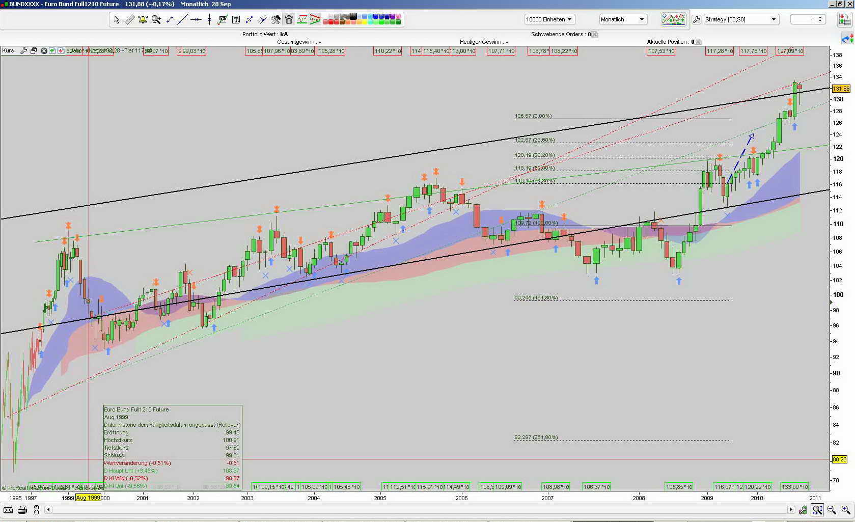Screen dimensions: 855x522
Task: Click the Aug 1999 date marker
Action: 88,498
